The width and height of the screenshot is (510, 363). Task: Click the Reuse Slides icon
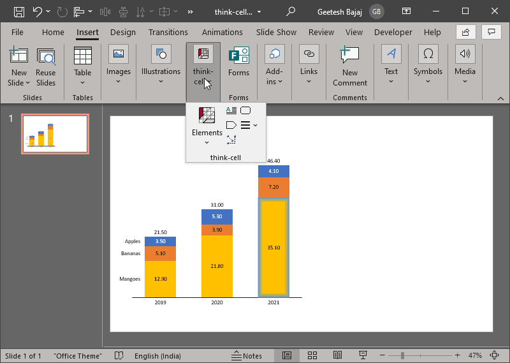pos(46,66)
